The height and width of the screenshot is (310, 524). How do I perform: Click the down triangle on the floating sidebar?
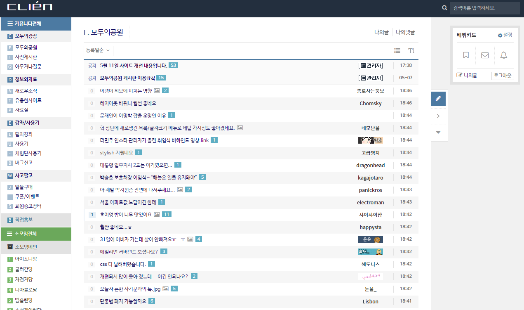point(438,132)
